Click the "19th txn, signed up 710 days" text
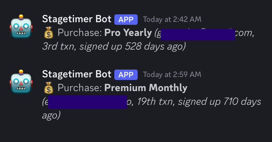 [199, 102]
